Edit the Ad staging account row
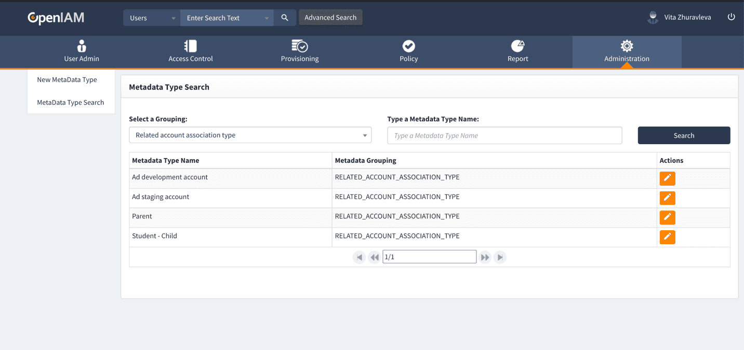The width and height of the screenshot is (744, 350). pyautogui.click(x=667, y=198)
